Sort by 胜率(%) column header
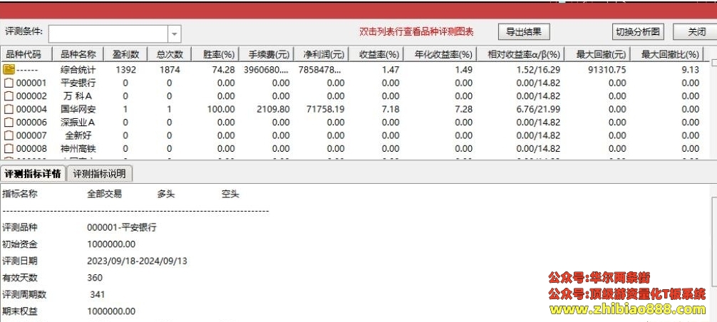This screenshot has height=322, width=717. point(215,54)
